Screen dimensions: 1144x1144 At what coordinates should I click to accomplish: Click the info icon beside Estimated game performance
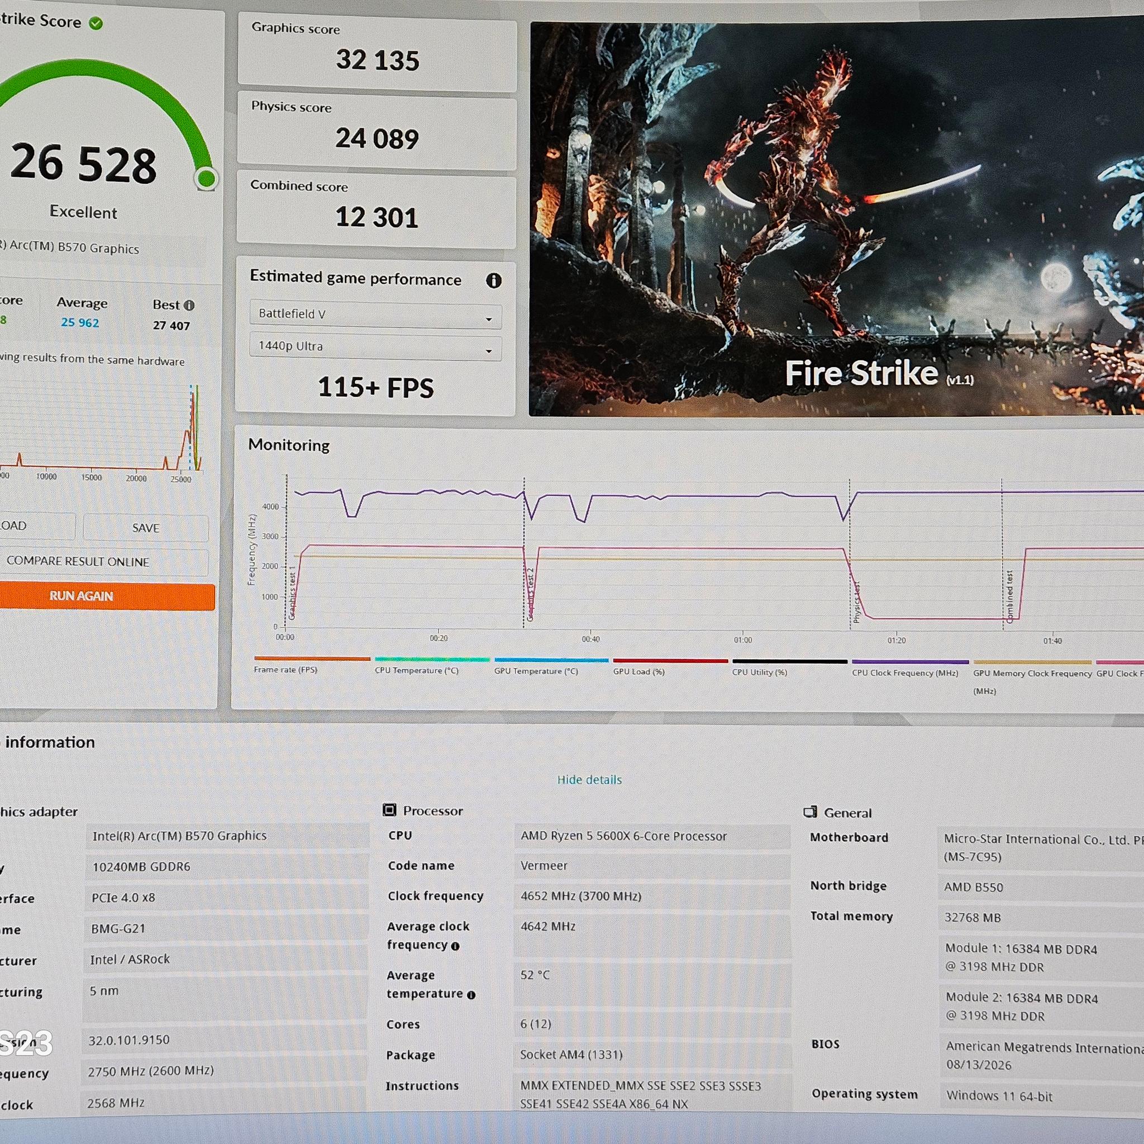click(493, 280)
